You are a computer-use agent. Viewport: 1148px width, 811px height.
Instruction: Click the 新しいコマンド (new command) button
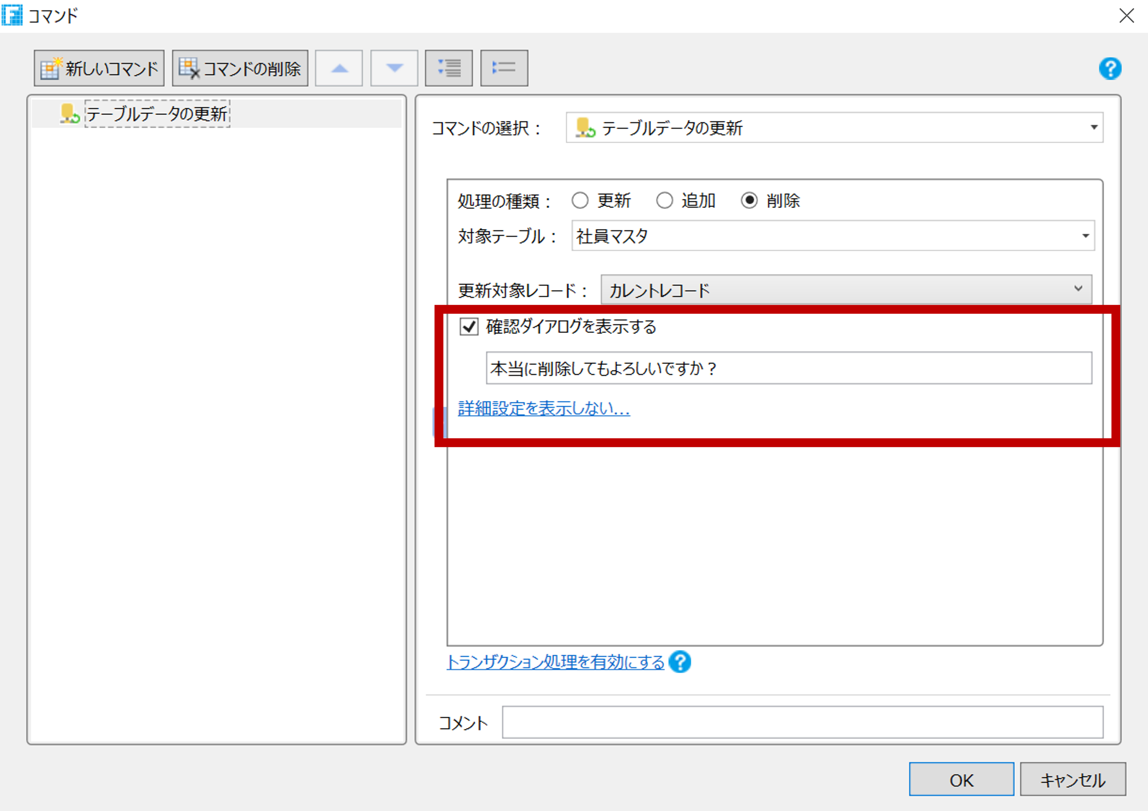pyautogui.click(x=99, y=68)
